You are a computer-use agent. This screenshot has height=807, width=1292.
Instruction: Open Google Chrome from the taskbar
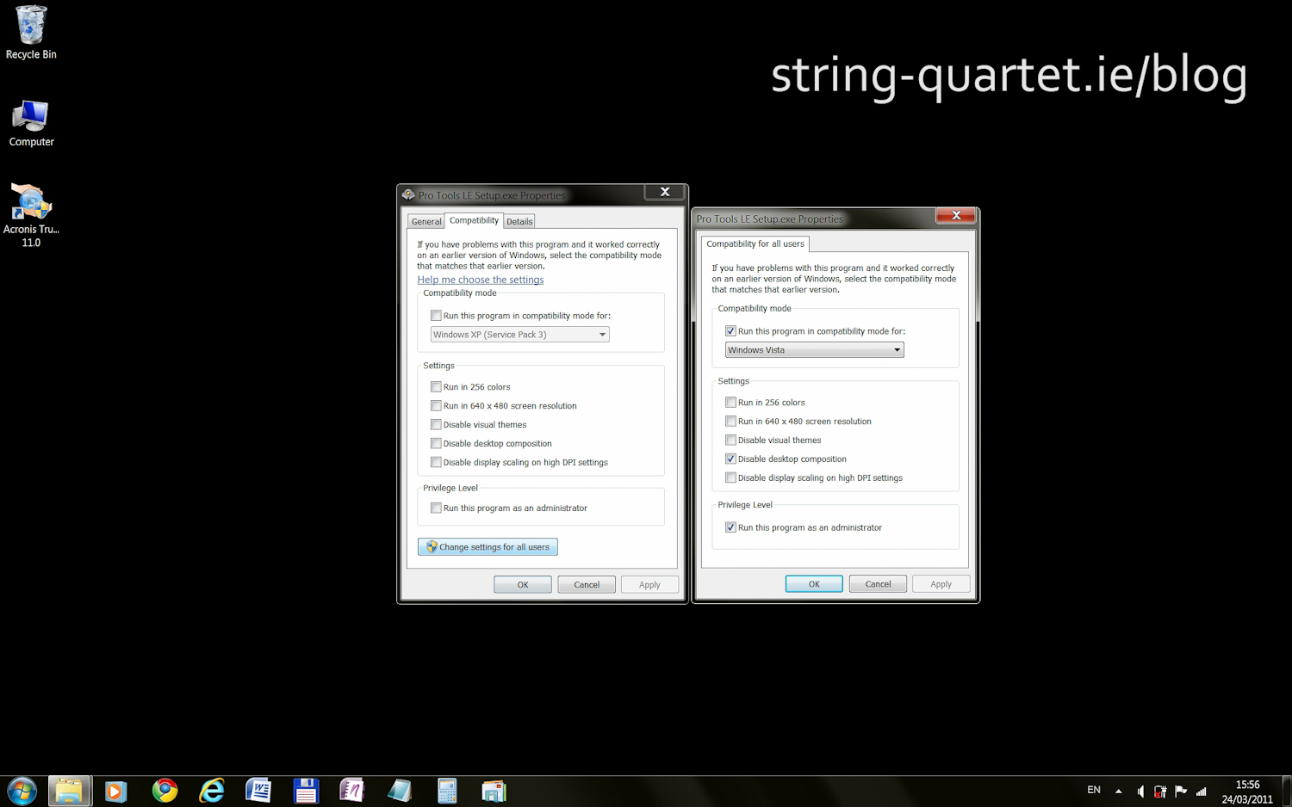coord(165,791)
